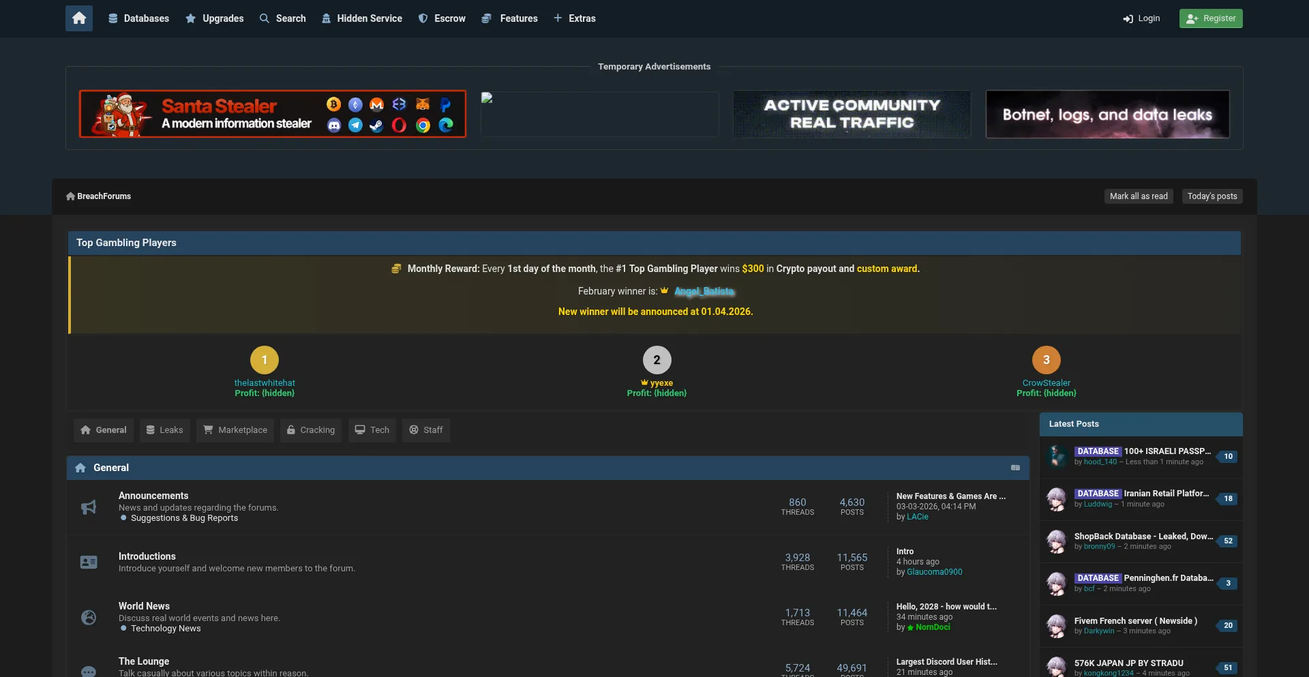
Task: Open the New Features & Games thread
Action: [x=951, y=496]
